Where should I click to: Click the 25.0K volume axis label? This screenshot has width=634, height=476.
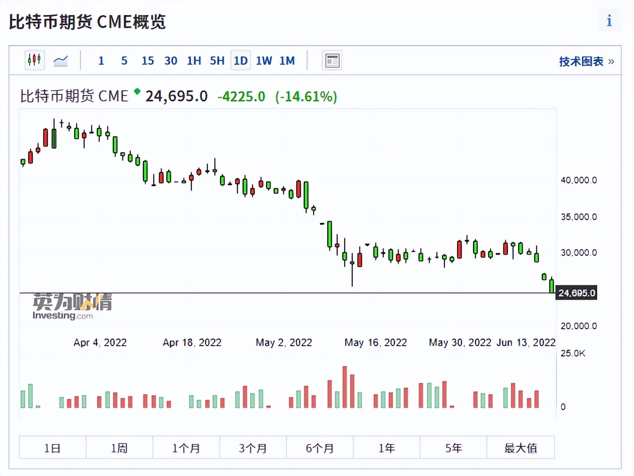click(x=573, y=353)
